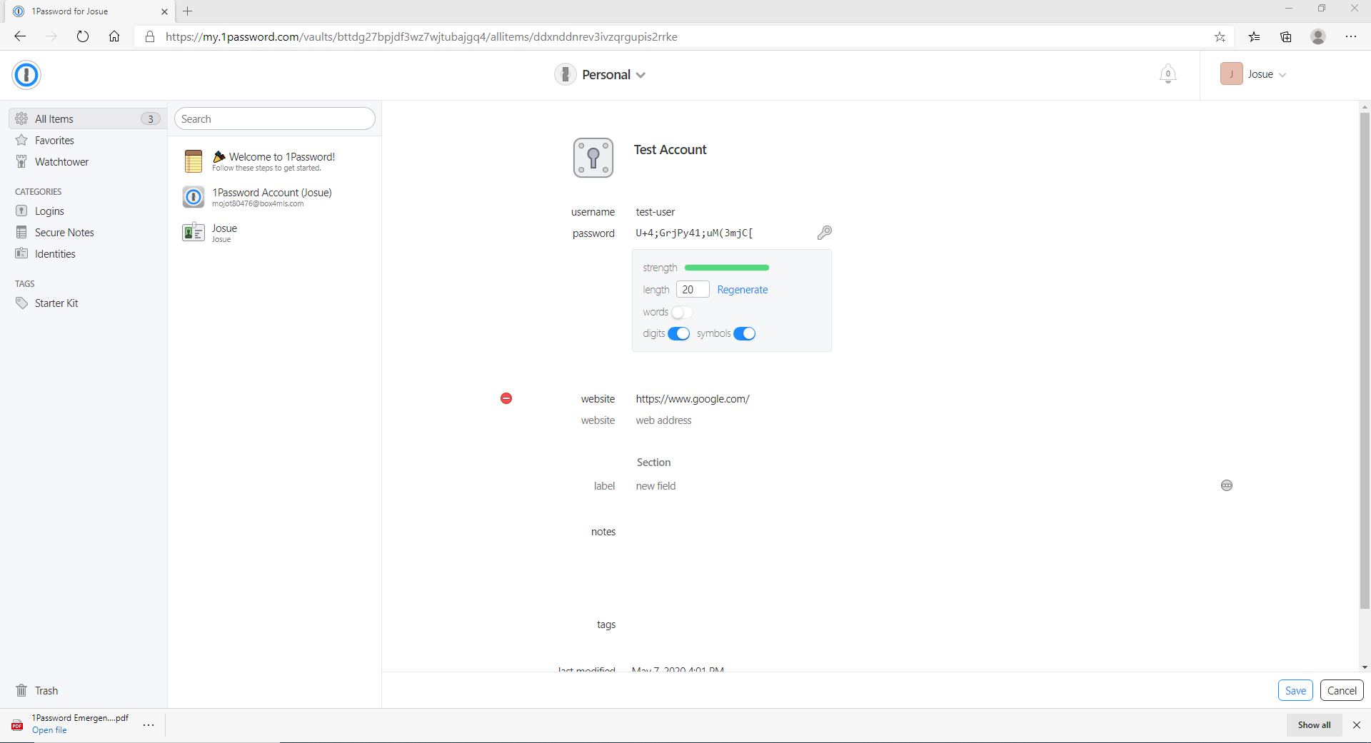Image resolution: width=1371 pixels, height=743 pixels.
Task: Open the Josue account menu
Action: 1267,74
